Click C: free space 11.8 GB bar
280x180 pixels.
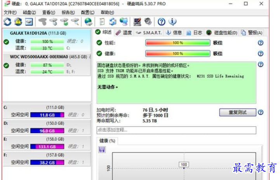[x=47, y=115]
